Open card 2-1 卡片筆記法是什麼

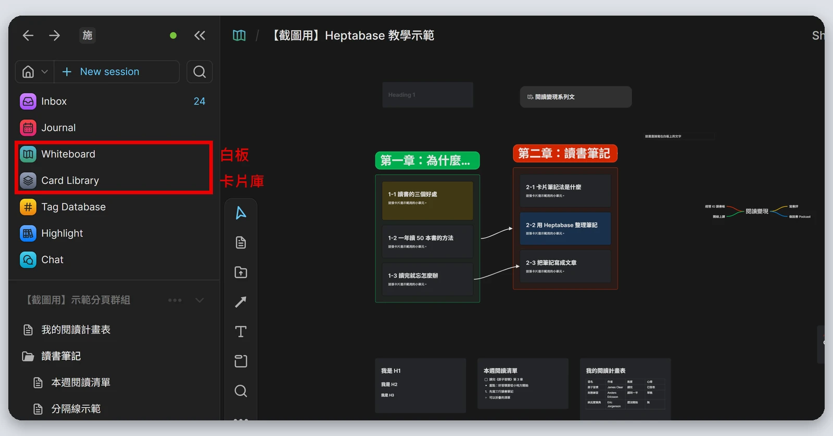coord(565,191)
